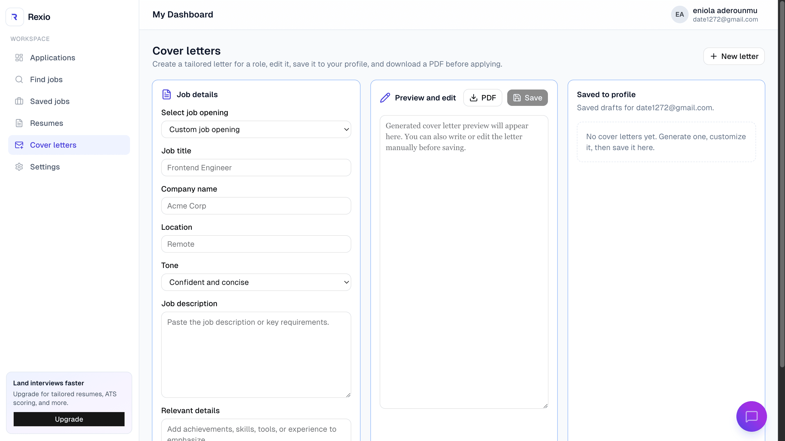785x441 pixels.
Task: Click the date1272@gmail.com header email
Action: click(x=725, y=19)
